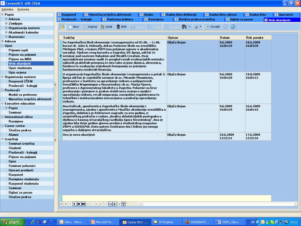Click the Windows start button
Image resolution: width=301 pixels, height=226 pixels.
click(x=13, y=222)
